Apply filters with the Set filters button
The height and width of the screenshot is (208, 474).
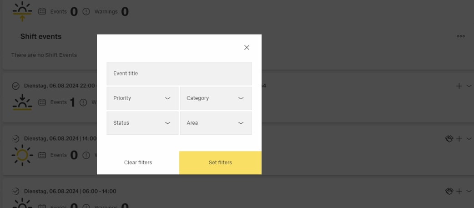220,162
